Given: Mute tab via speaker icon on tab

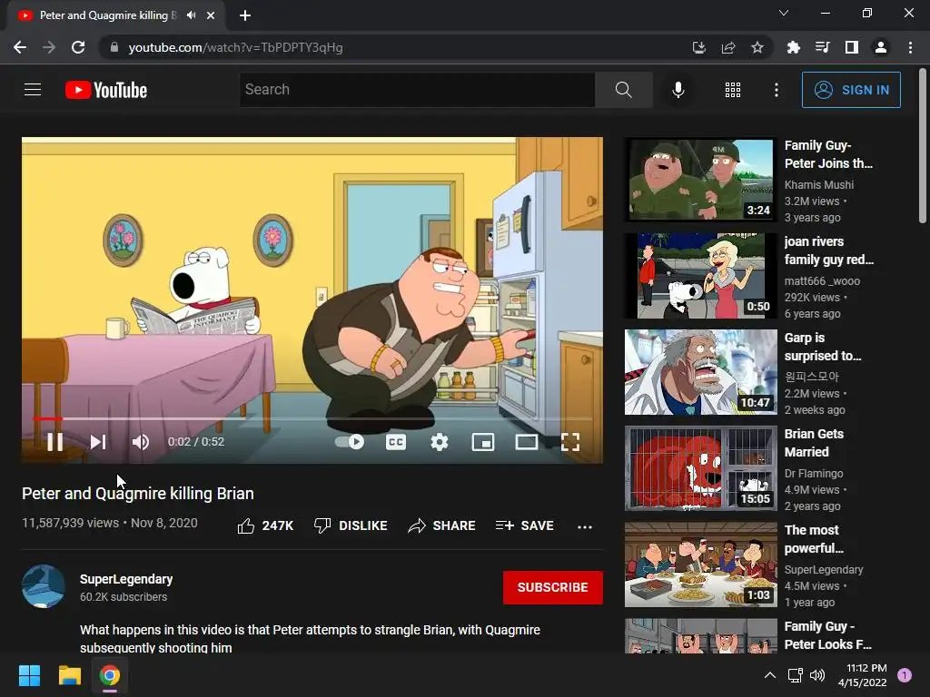Looking at the screenshot, I should coord(191,15).
